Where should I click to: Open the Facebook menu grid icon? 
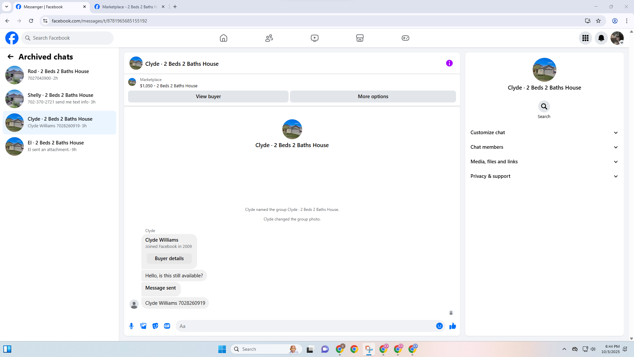coord(585,38)
